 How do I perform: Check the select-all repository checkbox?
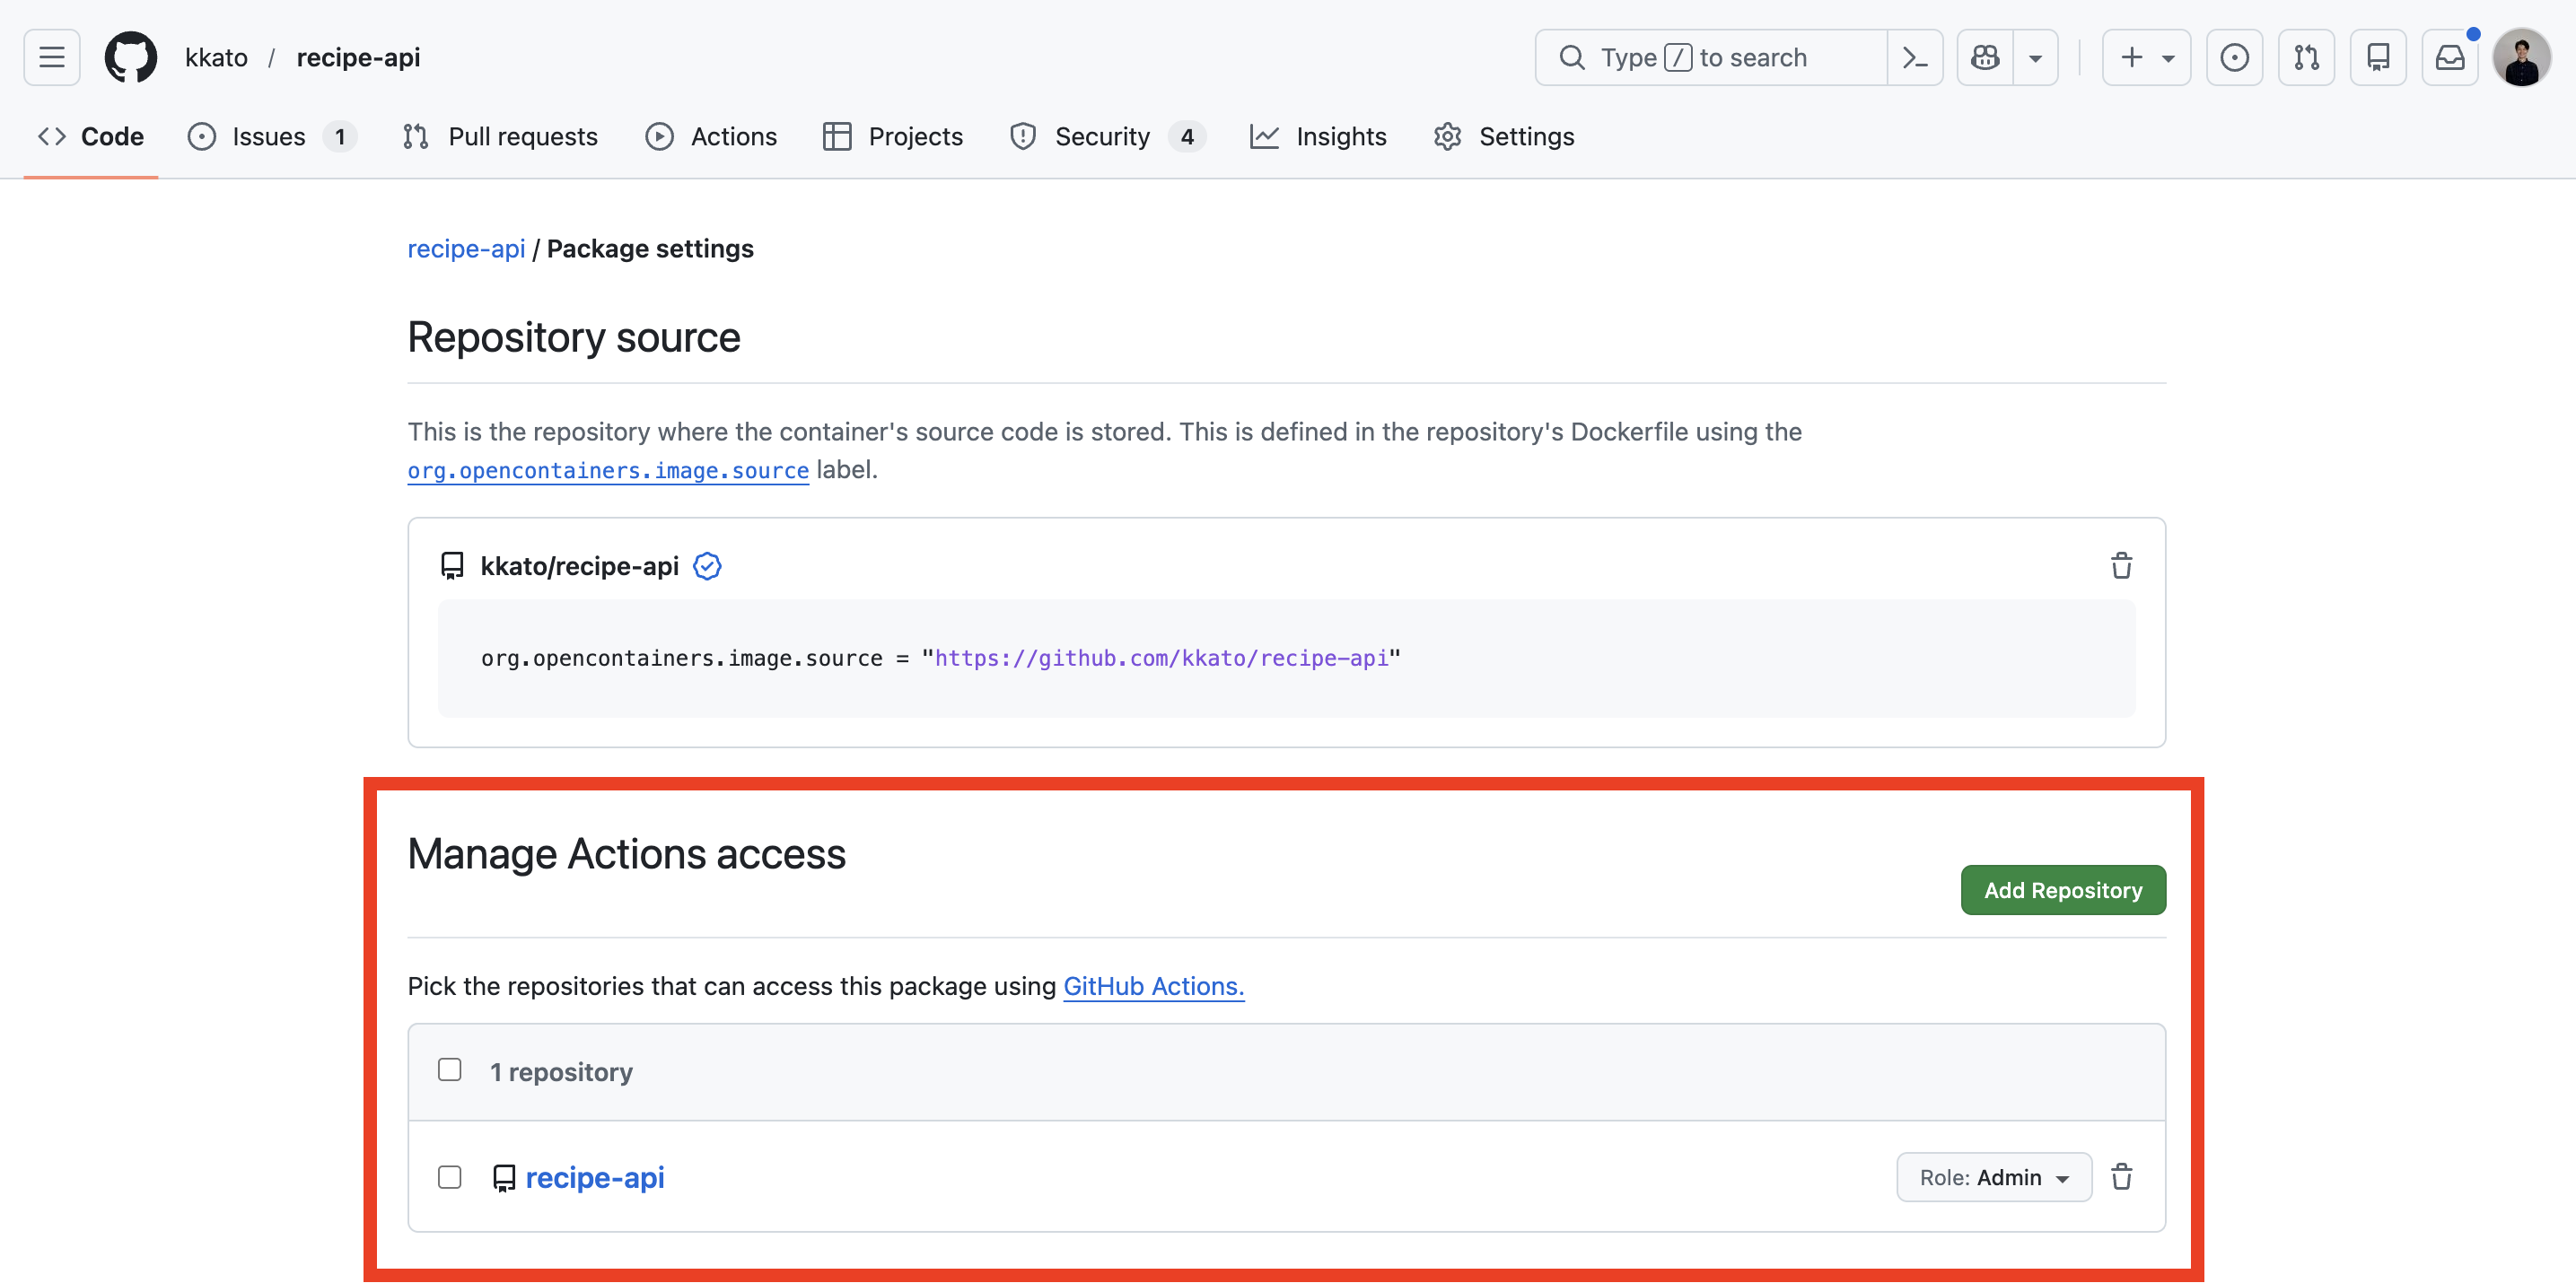pos(449,1069)
